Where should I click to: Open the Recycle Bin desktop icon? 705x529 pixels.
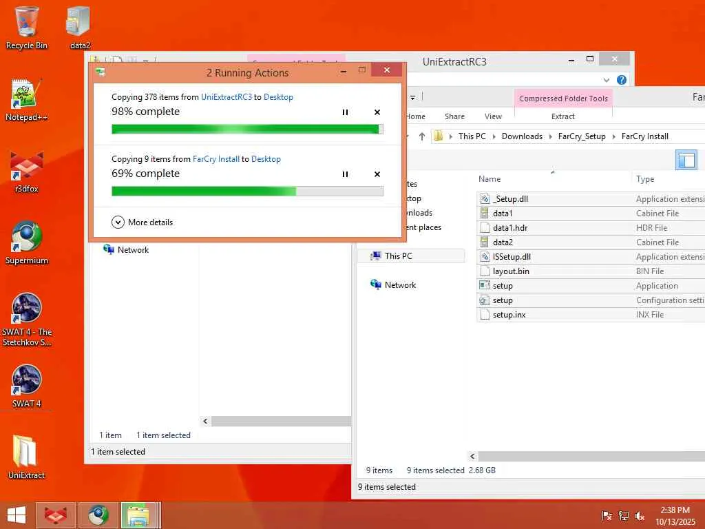(27, 28)
